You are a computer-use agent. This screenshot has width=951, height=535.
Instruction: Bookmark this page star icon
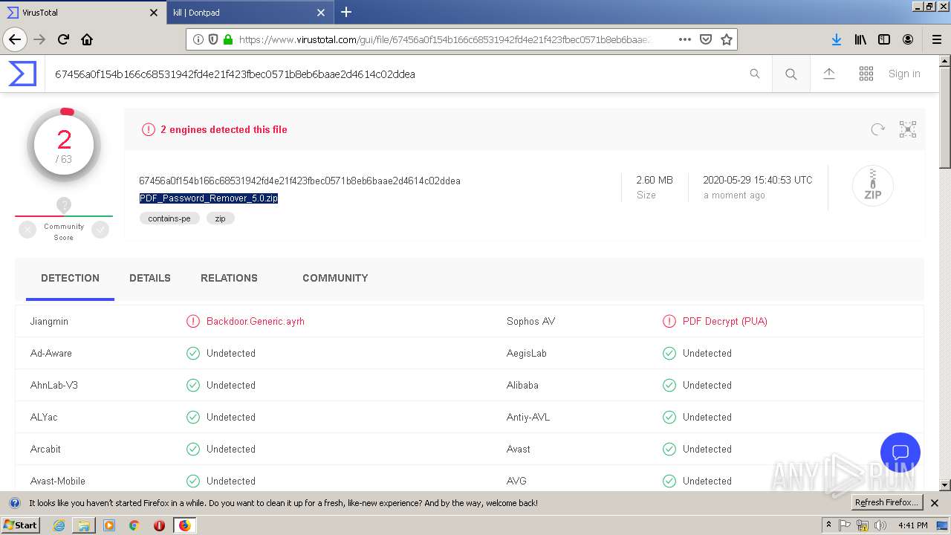tap(727, 39)
